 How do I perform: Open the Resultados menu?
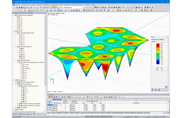pyautogui.click(x=46, y=5)
